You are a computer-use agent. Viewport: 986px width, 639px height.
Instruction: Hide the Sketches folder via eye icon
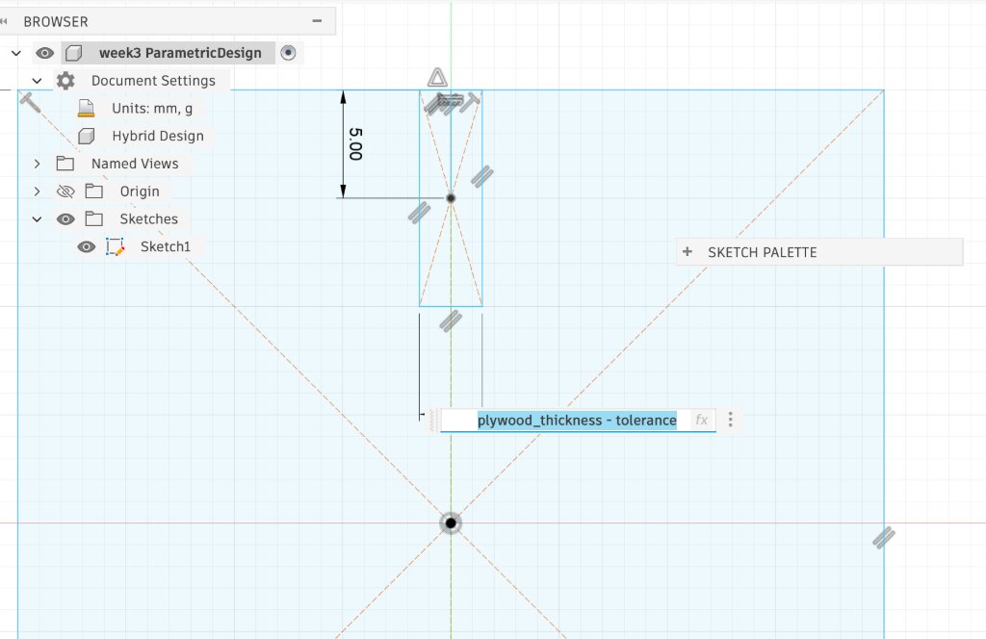click(65, 218)
